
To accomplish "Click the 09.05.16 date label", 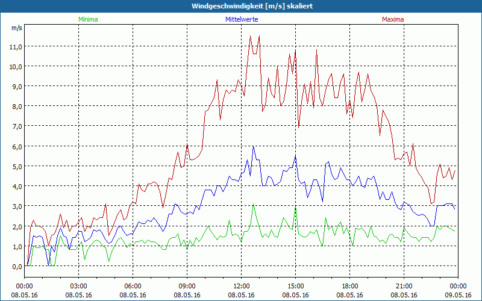I will pos(458,295).
